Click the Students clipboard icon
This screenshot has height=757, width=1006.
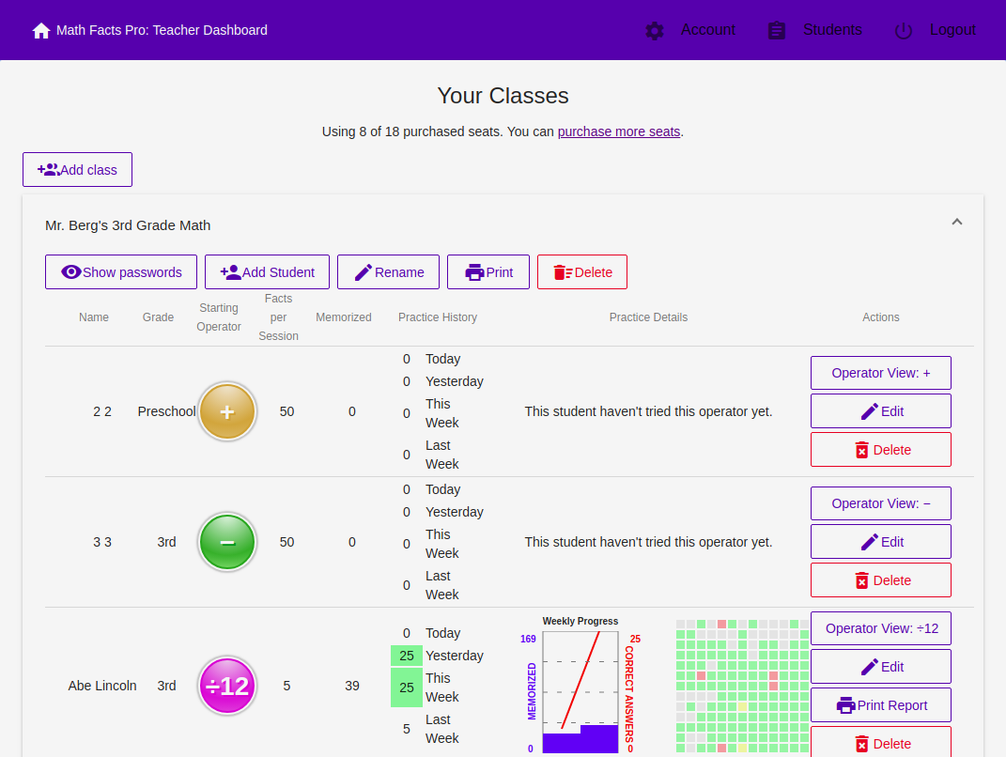(x=776, y=31)
